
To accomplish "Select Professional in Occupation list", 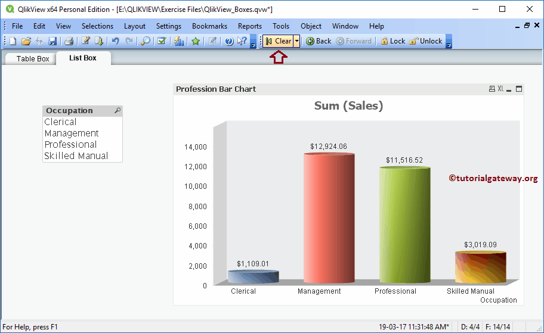I will pos(82,145).
